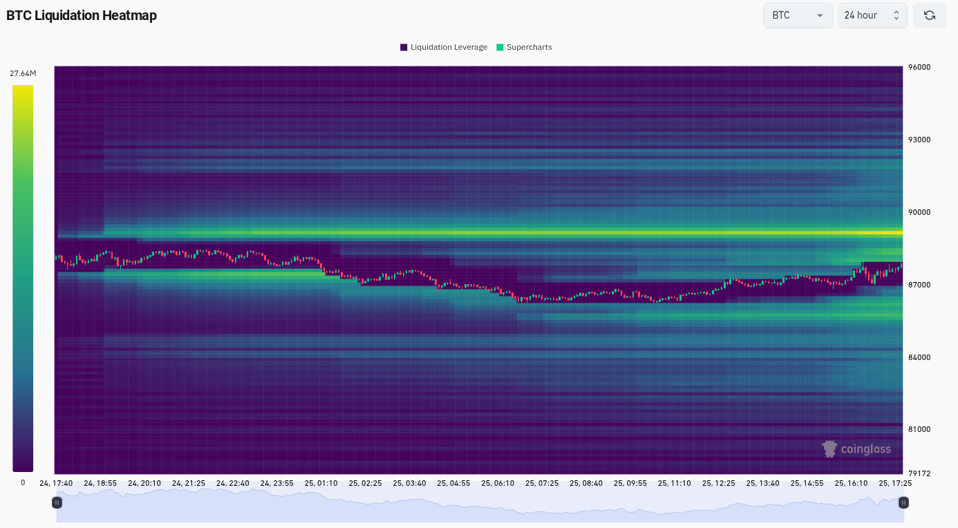958x528 pixels.
Task: Open the BTC coin dropdown
Action: (797, 15)
